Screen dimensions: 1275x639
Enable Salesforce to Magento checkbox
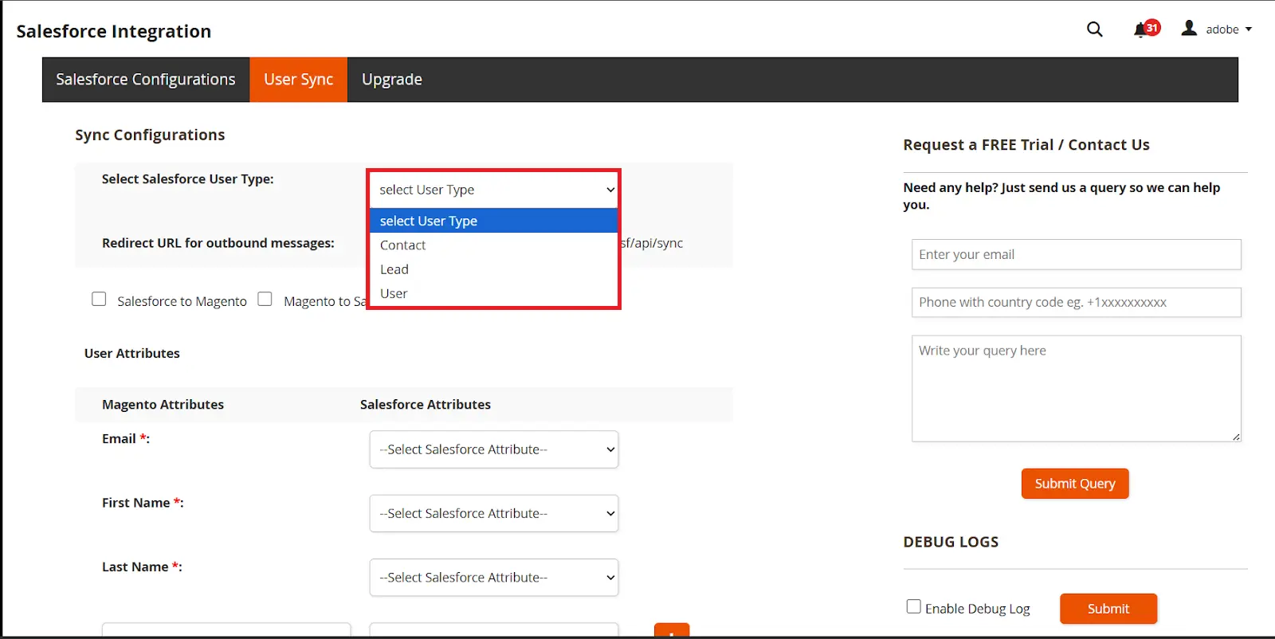click(99, 299)
